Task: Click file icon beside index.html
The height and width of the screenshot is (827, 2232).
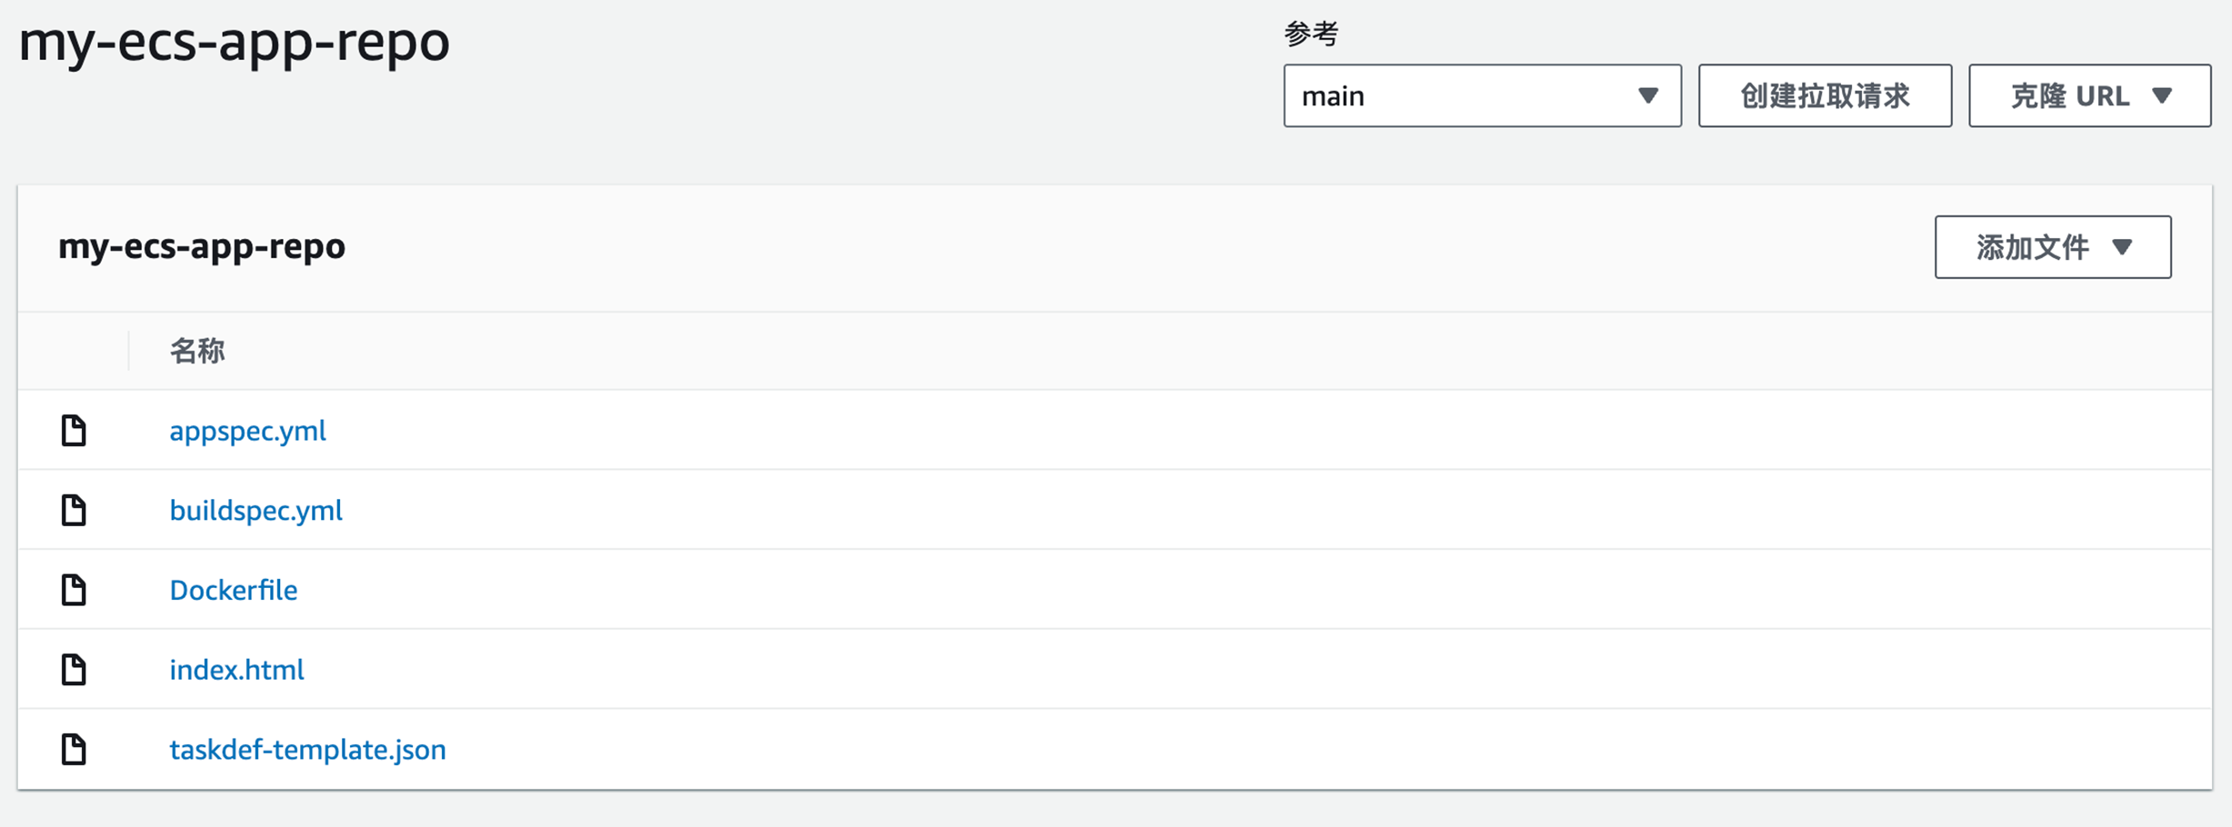Action: click(x=74, y=670)
